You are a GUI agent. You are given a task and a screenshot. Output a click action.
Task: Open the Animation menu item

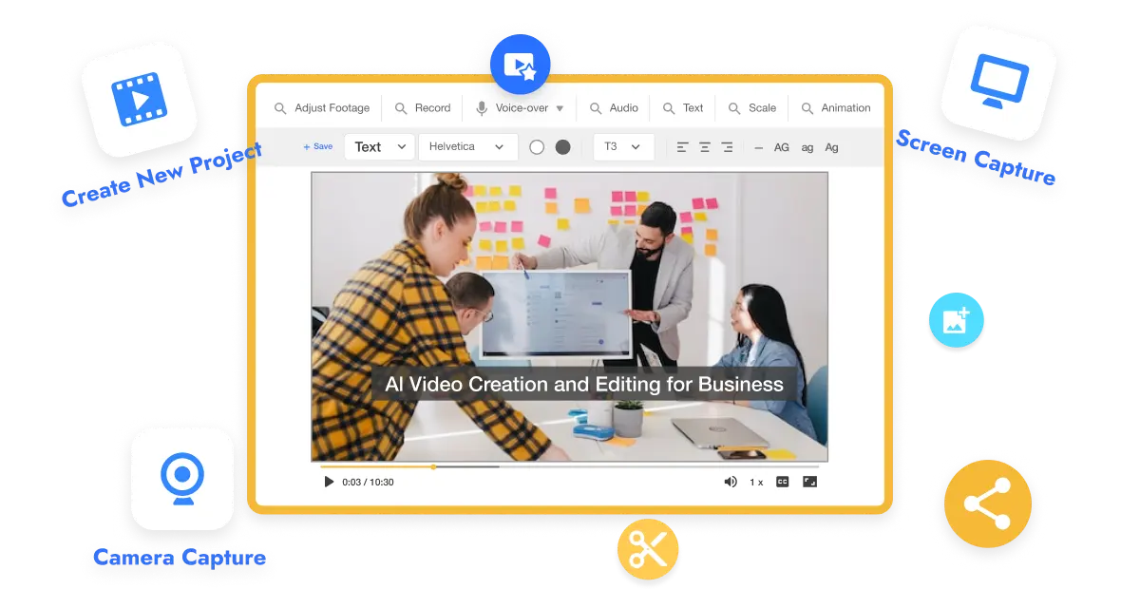[835, 107]
